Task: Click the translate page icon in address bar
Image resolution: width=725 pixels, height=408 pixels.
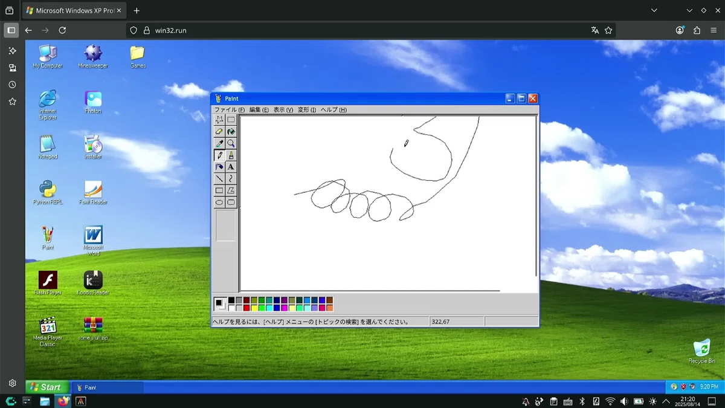Action: click(x=595, y=30)
